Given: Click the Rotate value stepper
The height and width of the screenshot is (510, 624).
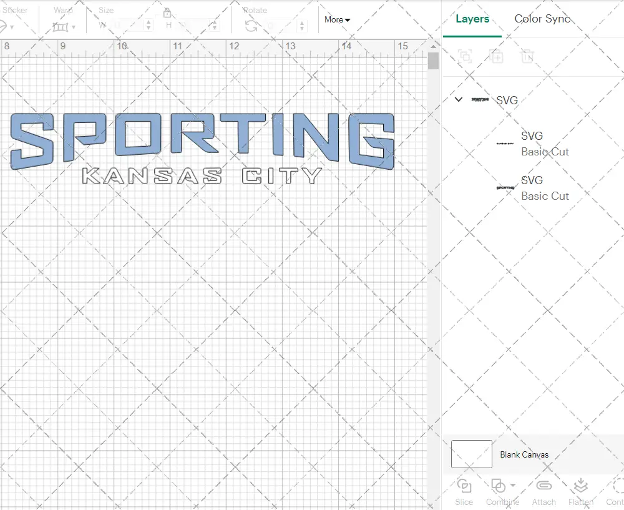Looking at the screenshot, I should coord(301,26).
